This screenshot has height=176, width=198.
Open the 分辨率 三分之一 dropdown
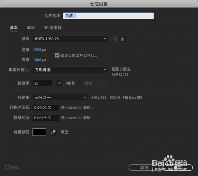click(60, 98)
